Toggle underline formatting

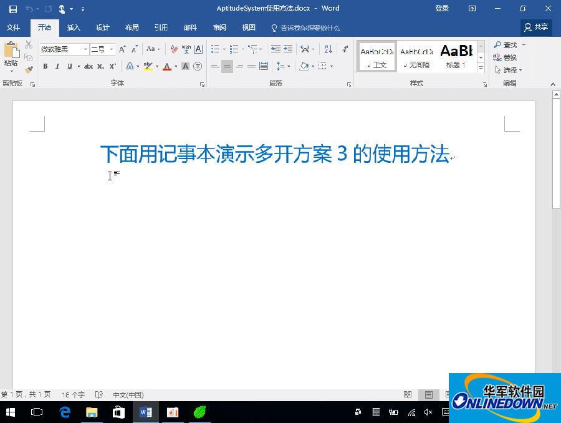[x=69, y=66]
